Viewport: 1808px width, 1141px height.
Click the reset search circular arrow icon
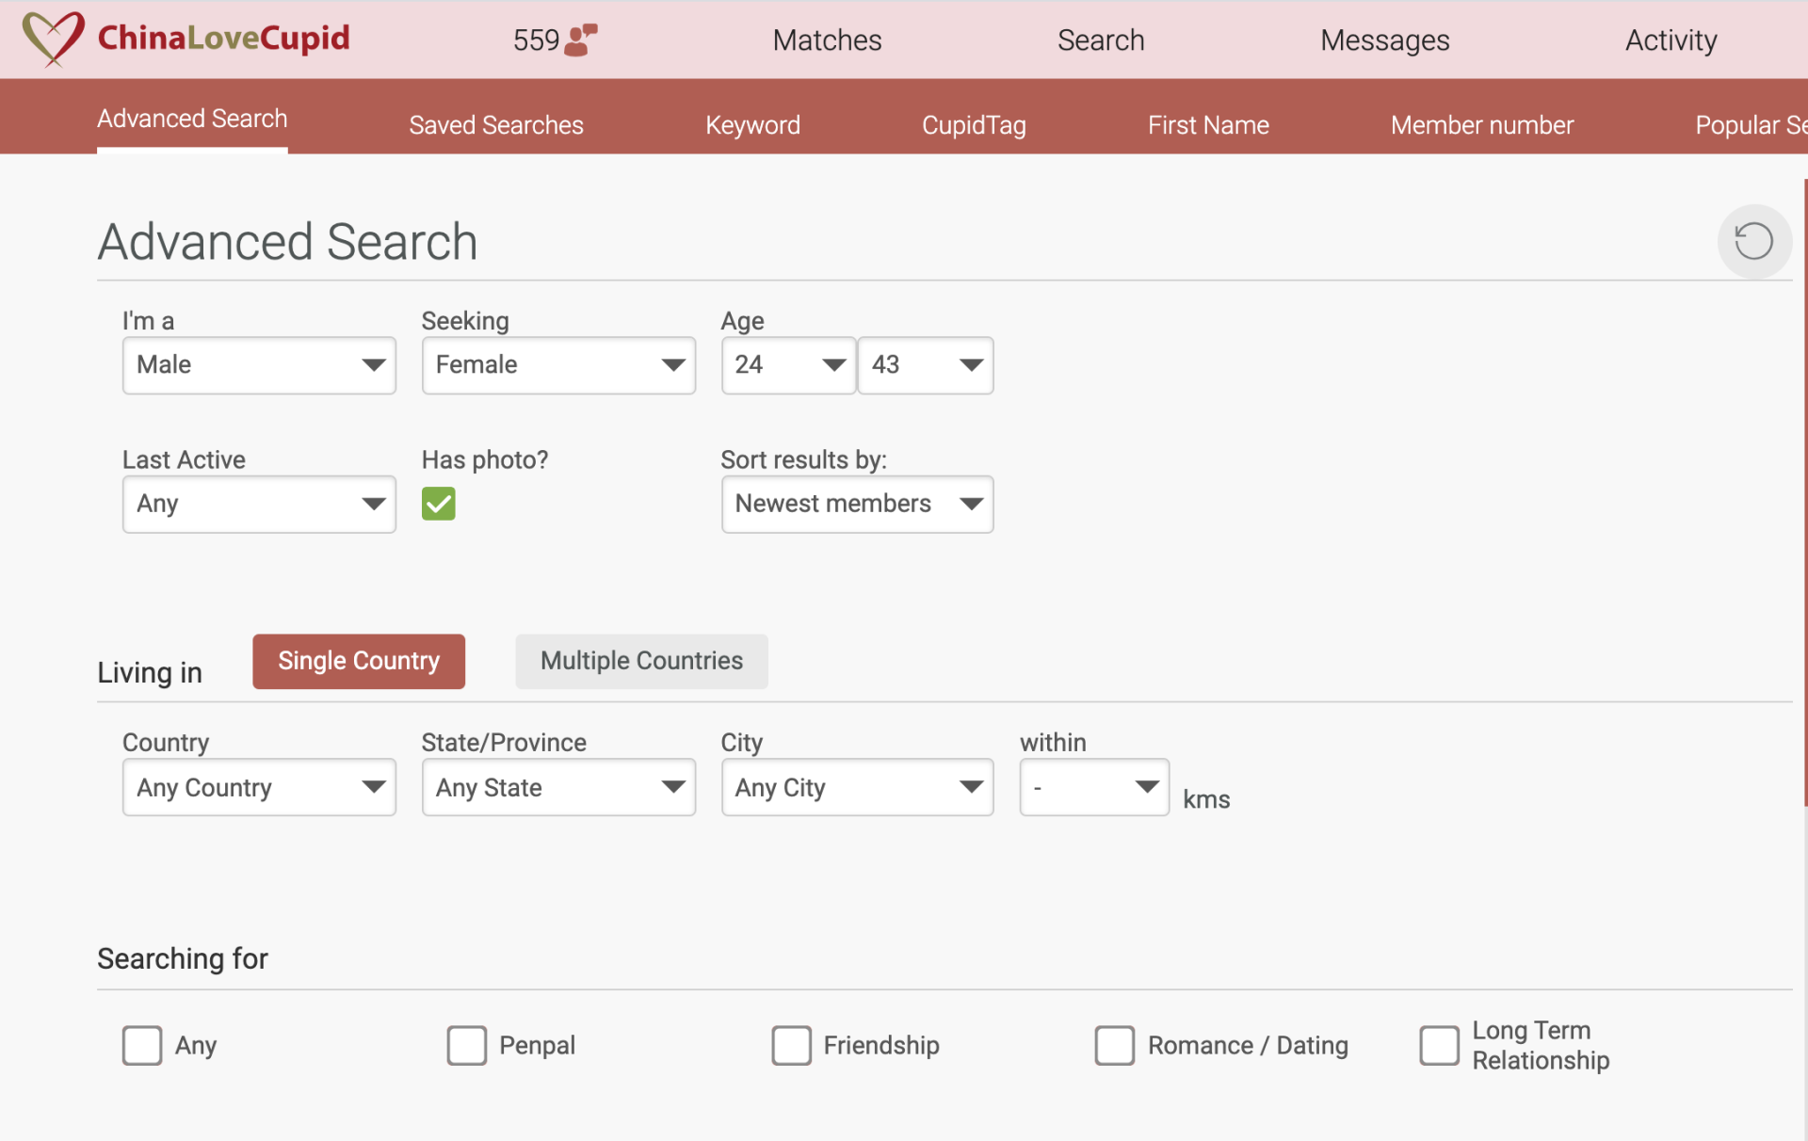[1754, 241]
